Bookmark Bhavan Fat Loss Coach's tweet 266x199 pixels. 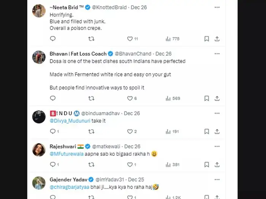click(x=206, y=98)
